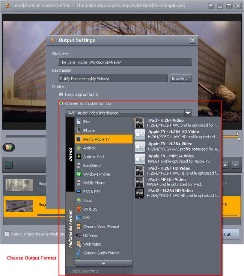This screenshot has height=276, width=244.
Task: Click the Cut button
Action: [x=230, y=234]
